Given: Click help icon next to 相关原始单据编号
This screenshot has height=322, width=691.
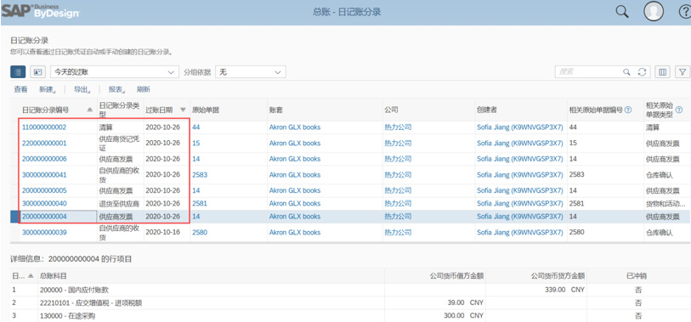Looking at the screenshot, I should pos(628,110).
